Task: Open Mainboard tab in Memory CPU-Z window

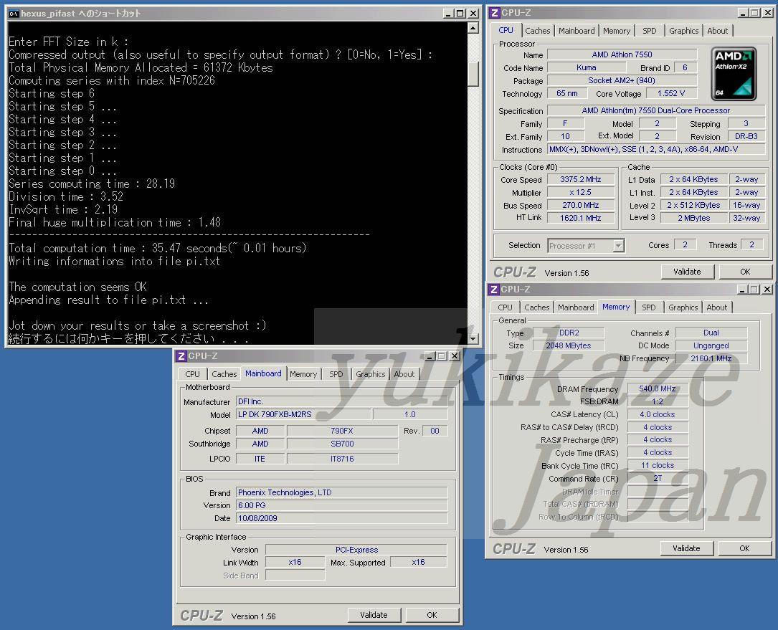Action: click(576, 307)
